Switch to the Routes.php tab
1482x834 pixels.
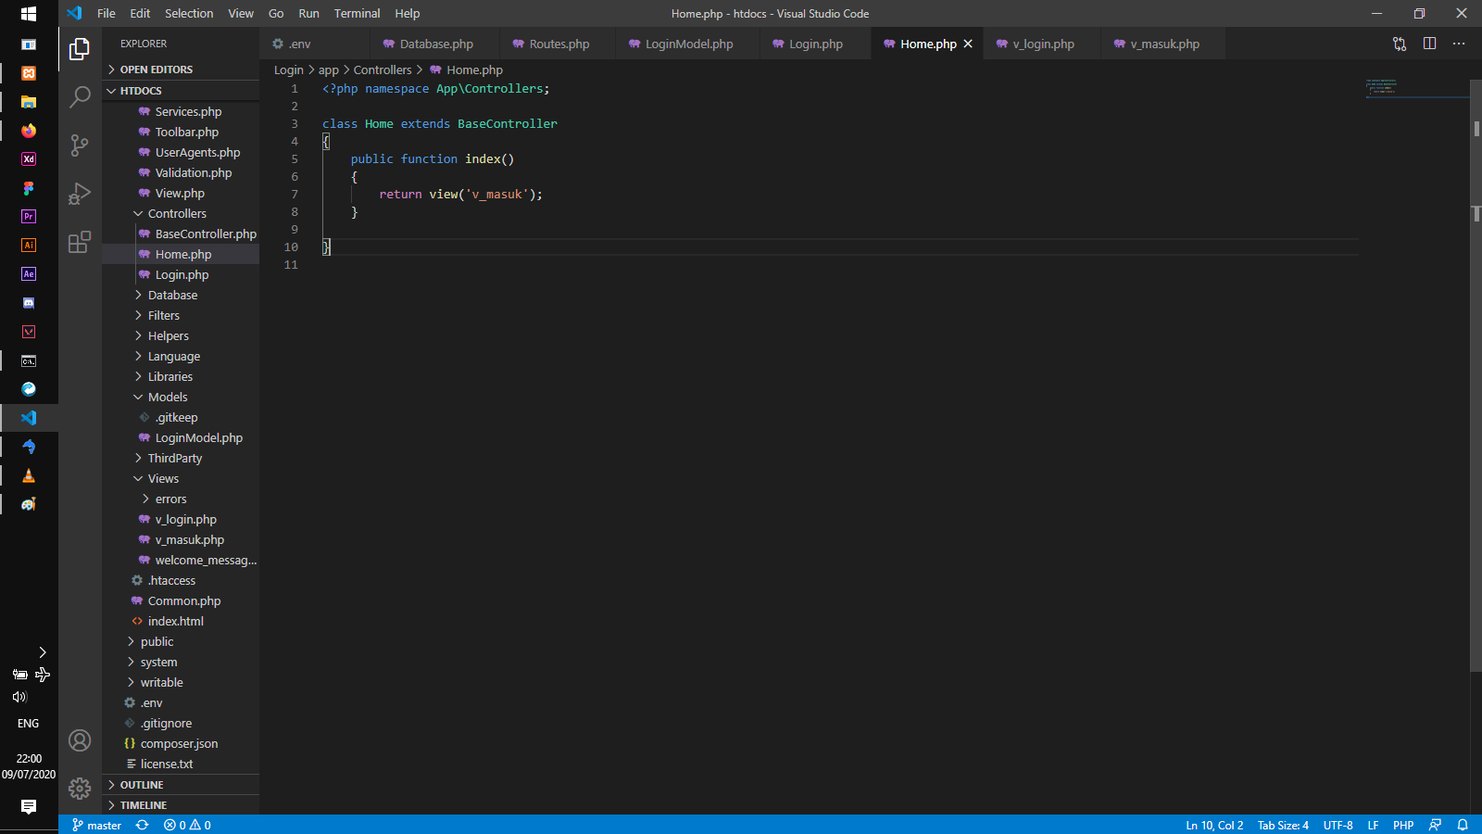coord(557,44)
